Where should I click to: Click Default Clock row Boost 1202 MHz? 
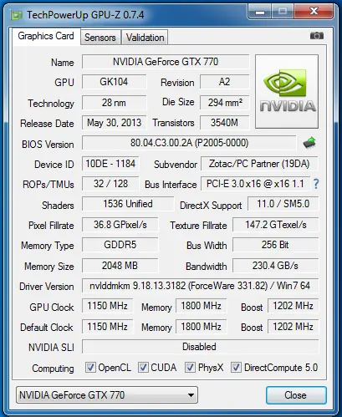pos(293,327)
